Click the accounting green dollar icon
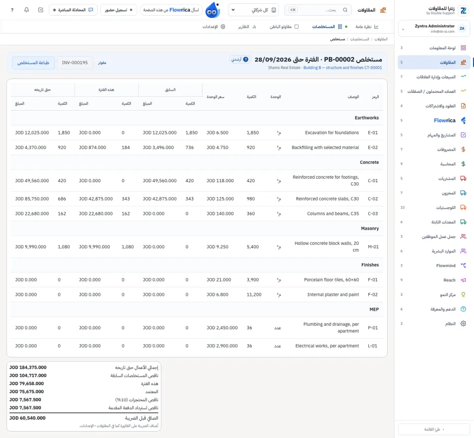 [463, 164]
